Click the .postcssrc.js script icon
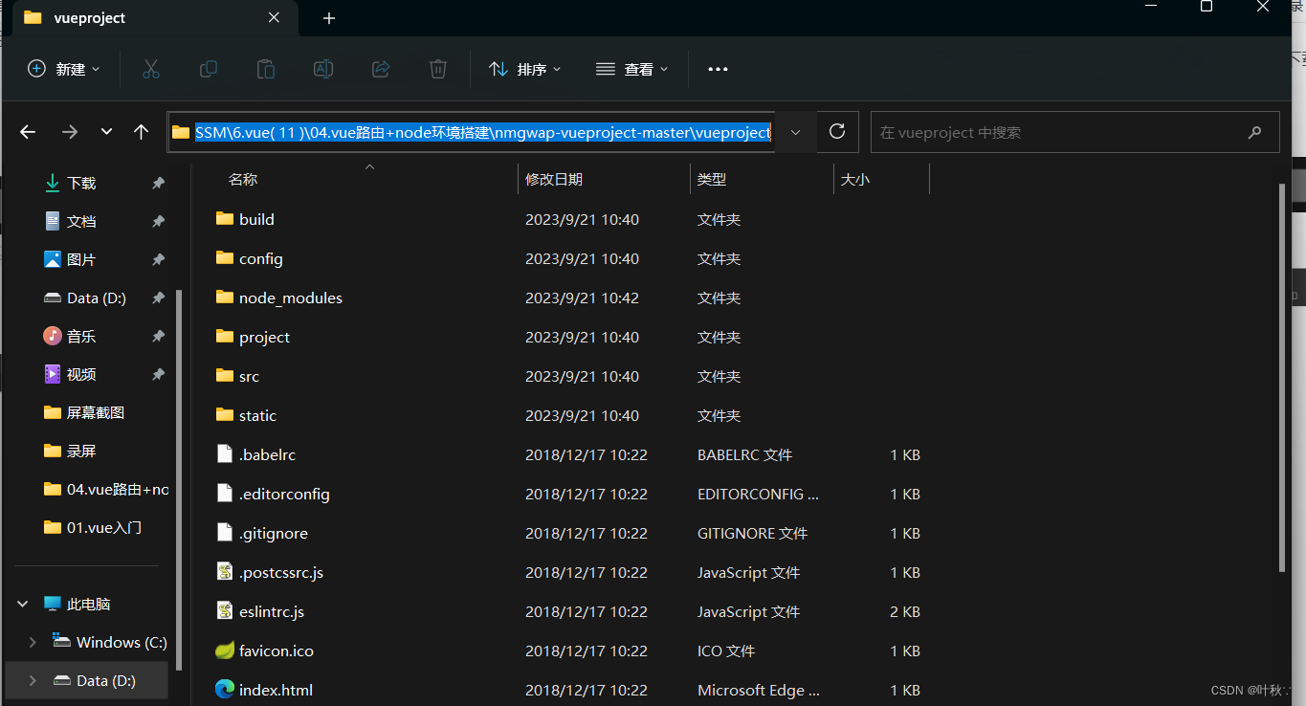This screenshot has height=706, width=1306. click(x=225, y=572)
